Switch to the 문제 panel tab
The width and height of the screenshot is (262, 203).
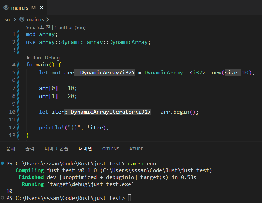[x=11, y=149]
